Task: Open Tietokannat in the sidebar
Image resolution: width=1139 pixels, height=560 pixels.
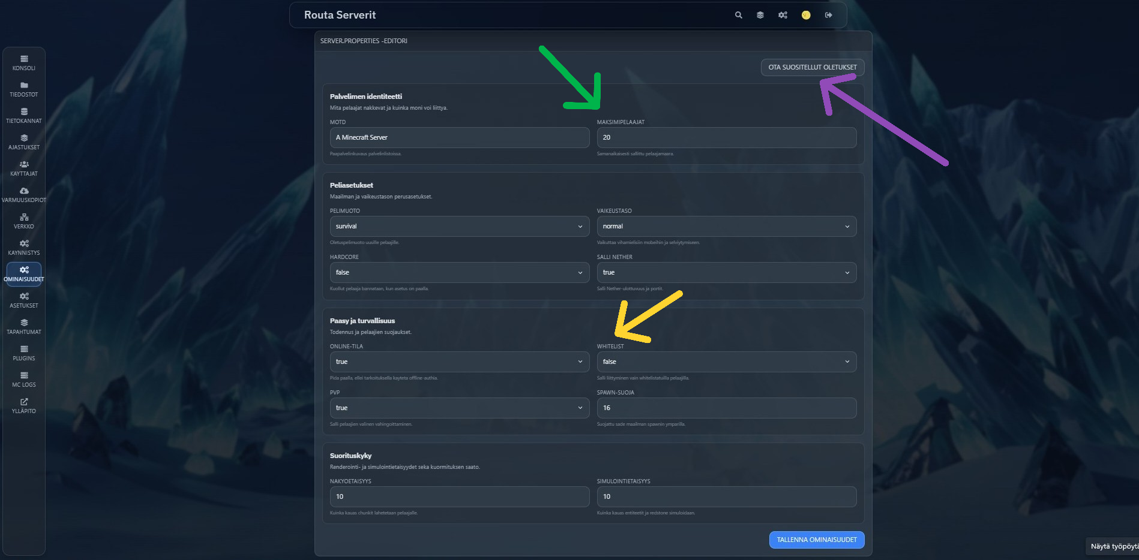Action: 24,116
